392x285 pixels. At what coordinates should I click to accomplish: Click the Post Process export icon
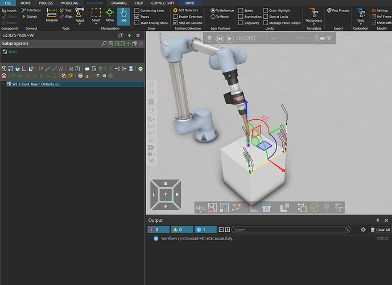click(338, 10)
